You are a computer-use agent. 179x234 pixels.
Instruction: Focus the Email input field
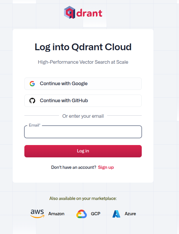(83, 132)
